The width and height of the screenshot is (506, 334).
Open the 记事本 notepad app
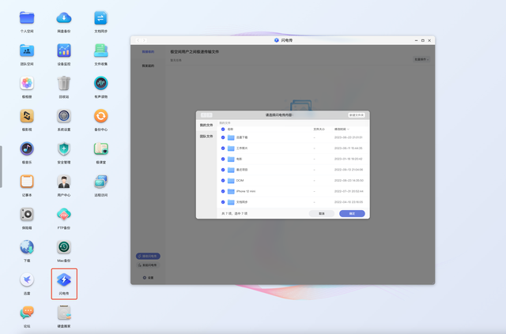coord(27,182)
